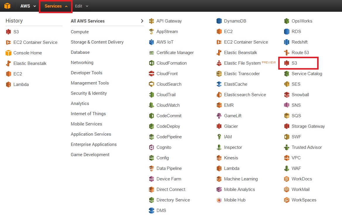Click the Data Pipeline icon
This screenshot has width=342, height=219.
151,168
